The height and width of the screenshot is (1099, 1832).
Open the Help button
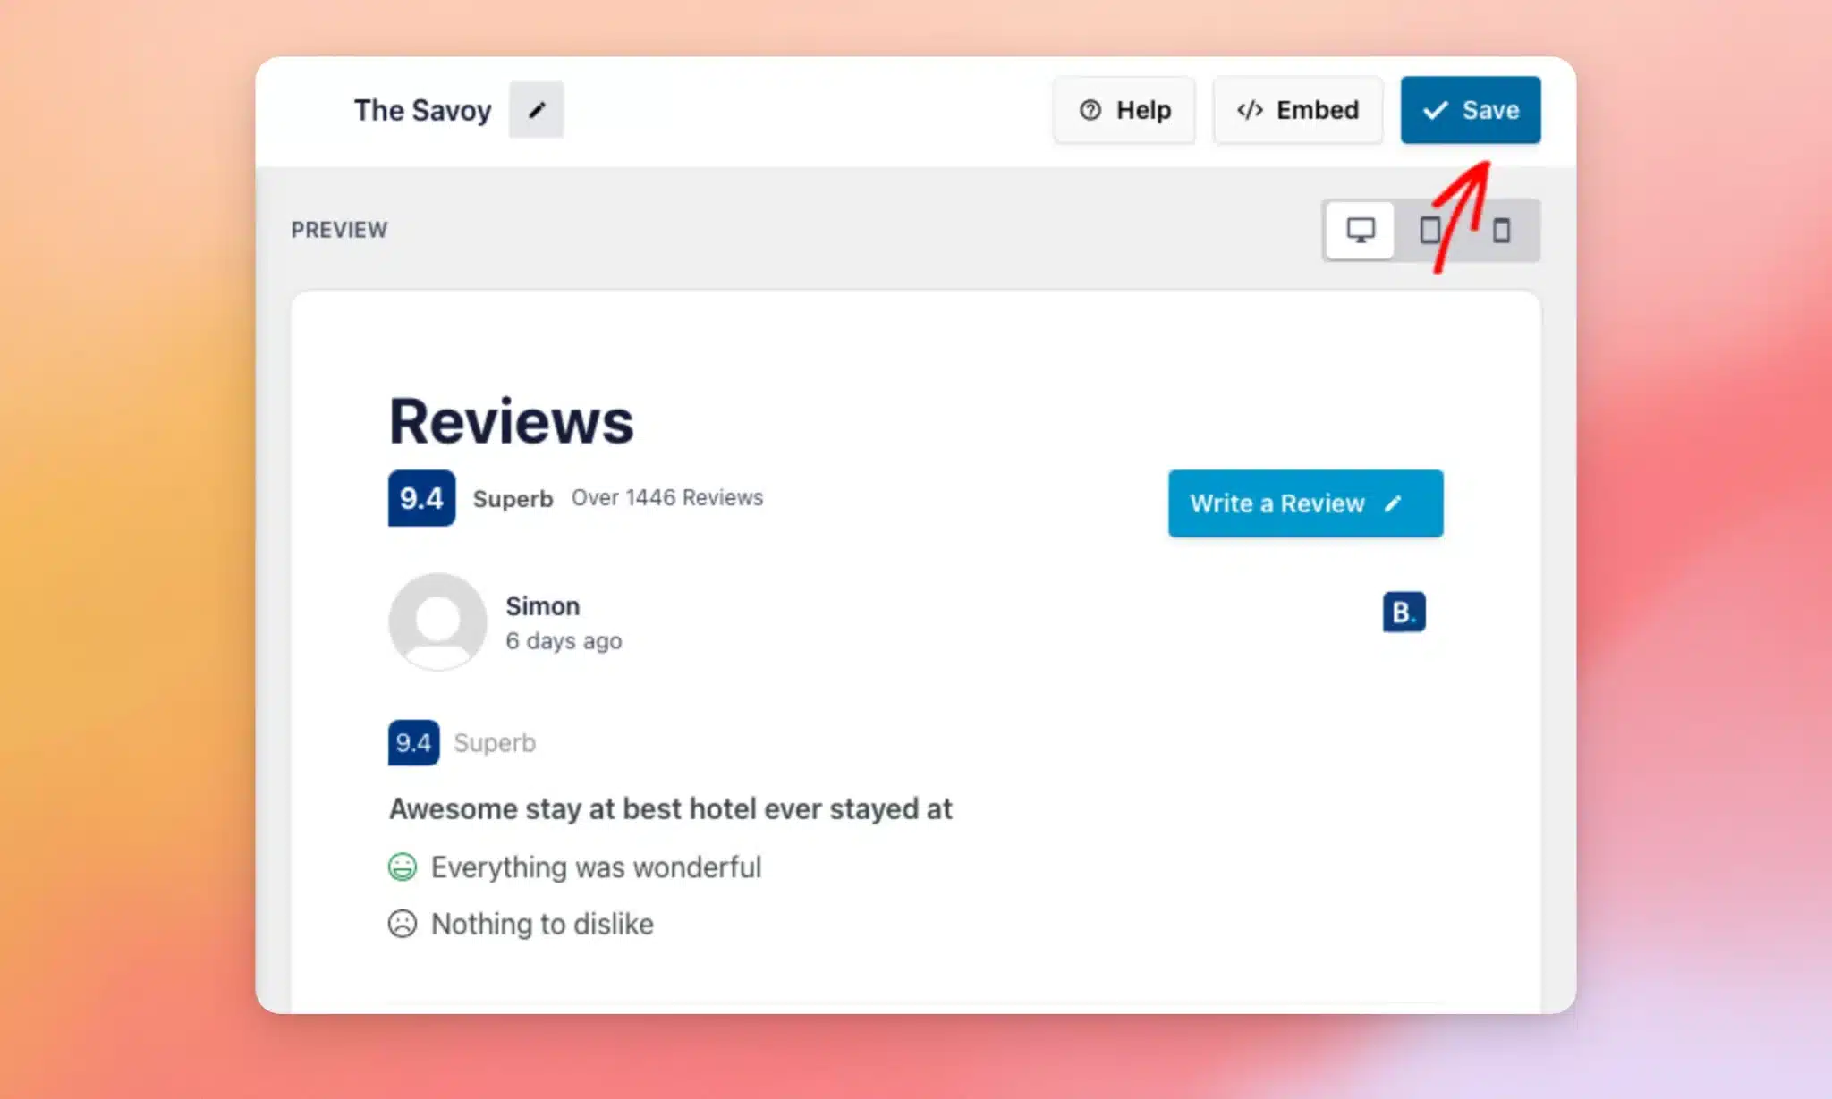[1124, 110]
